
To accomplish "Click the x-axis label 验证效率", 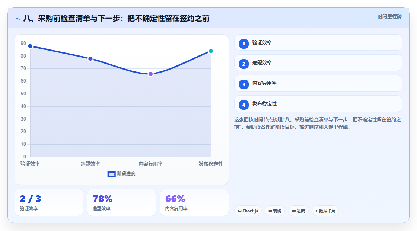I will click(x=30, y=164).
